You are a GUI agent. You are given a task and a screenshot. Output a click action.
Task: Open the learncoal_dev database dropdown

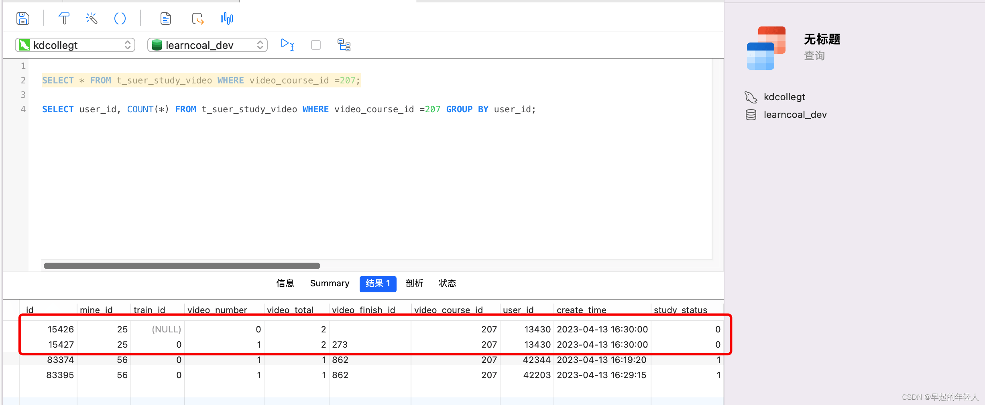[x=208, y=45]
